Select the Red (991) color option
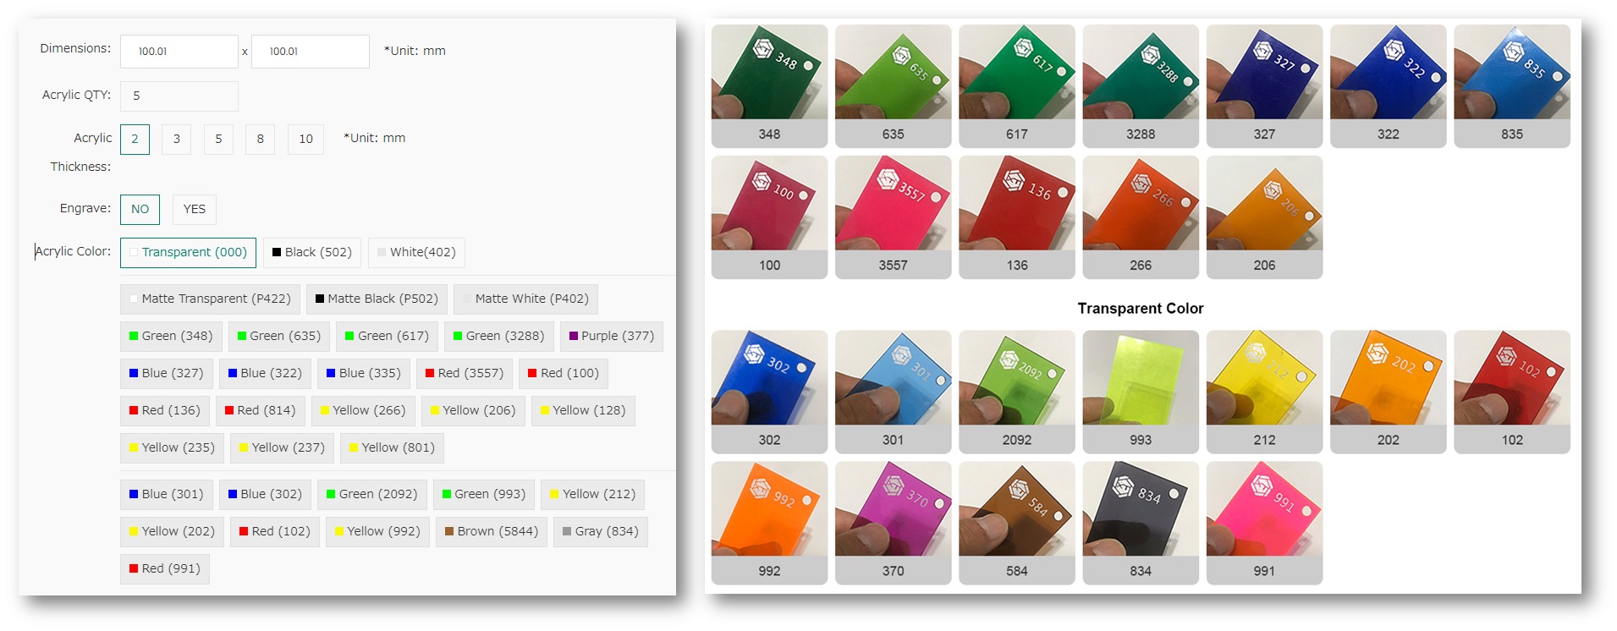This screenshot has height=631, width=1617. pyautogui.click(x=165, y=569)
